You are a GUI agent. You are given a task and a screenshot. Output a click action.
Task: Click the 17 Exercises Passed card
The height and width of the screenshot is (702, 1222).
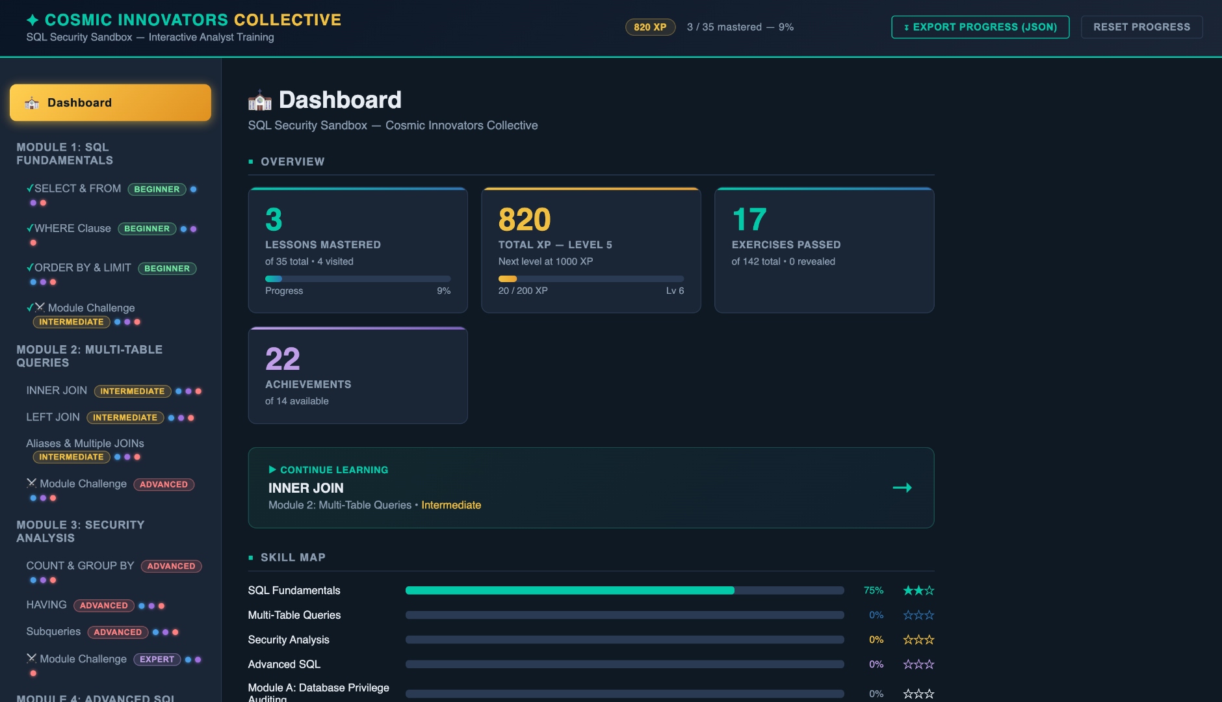click(x=824, y=250)
